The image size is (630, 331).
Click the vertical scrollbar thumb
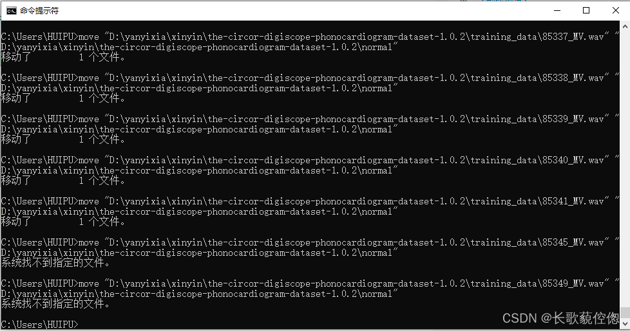625,312
